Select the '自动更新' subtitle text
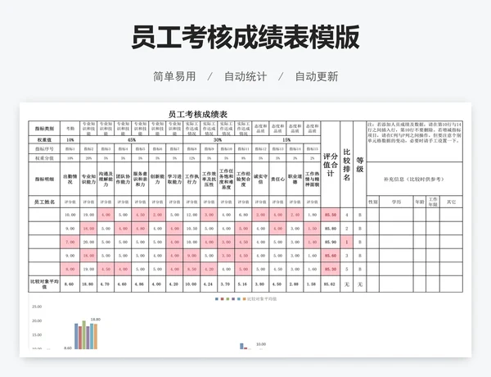 317,76
